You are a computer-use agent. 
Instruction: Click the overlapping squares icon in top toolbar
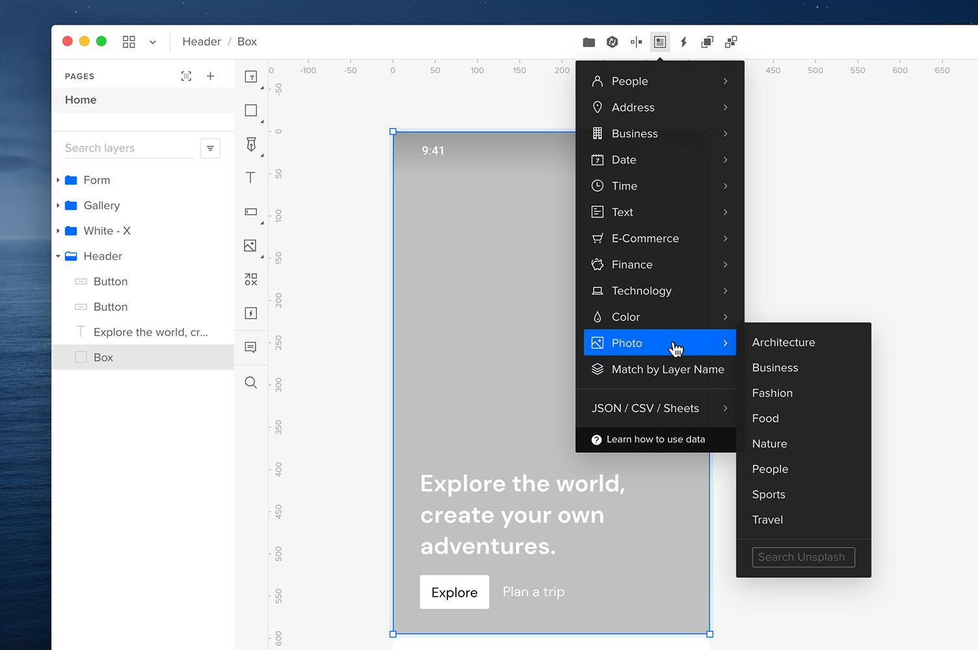[x=707, y=42]
